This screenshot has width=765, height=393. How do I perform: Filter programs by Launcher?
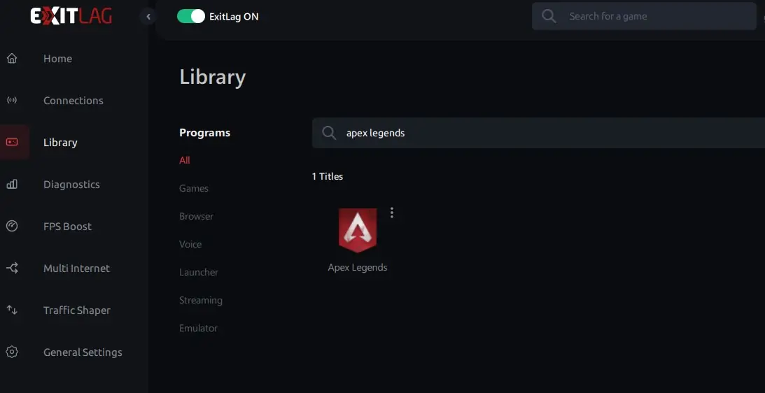click(199, 272)
